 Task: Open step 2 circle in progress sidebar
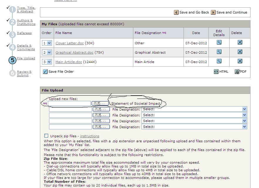tap(12, 22)
